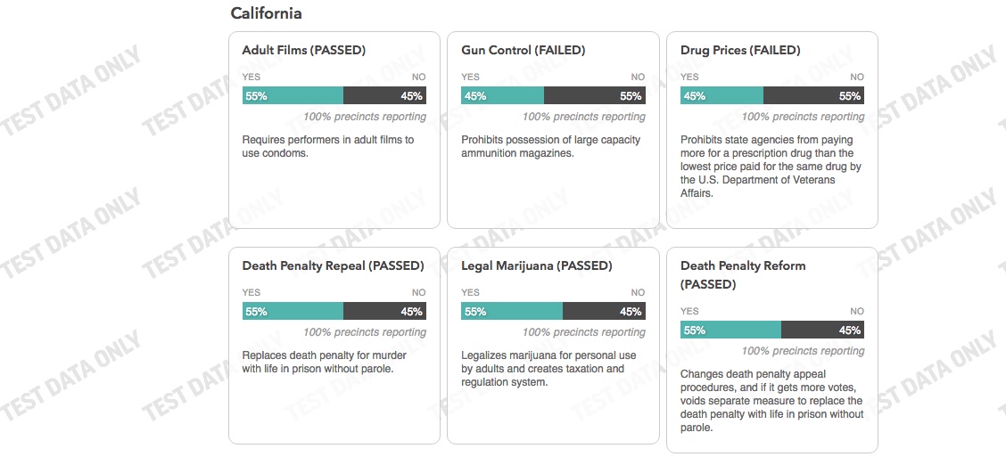
Task: Click the California state heading
Action: (x=266, y=13)
